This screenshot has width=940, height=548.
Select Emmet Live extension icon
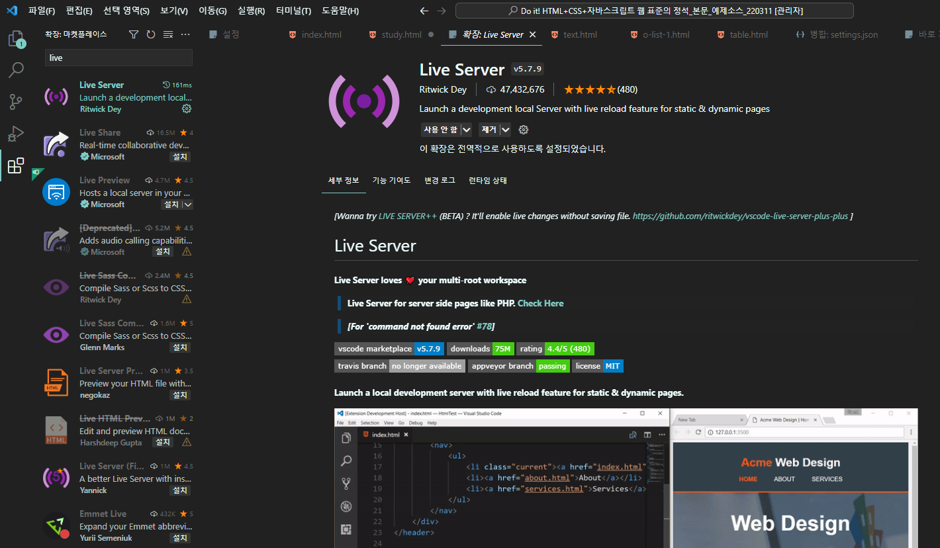56,525
